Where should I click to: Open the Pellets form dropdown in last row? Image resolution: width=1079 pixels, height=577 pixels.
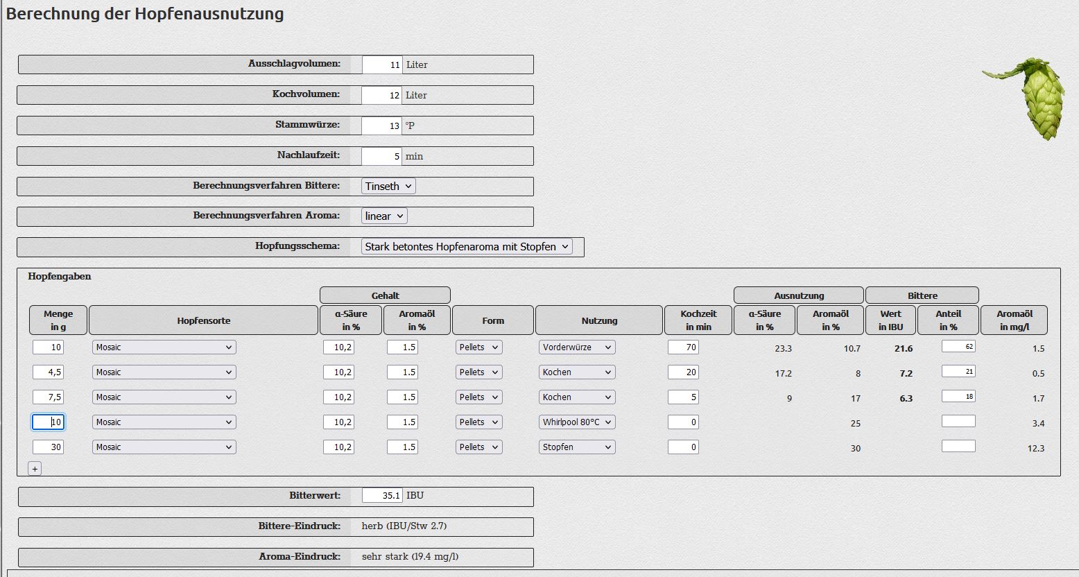(x=478, y=447)
